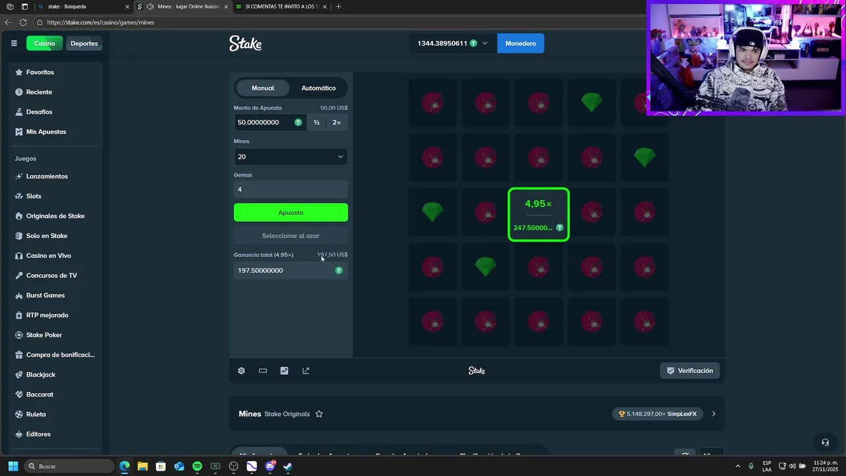Screen dimensions: 846x476
Task: Open the Windows Start menu
Action: [x=13, y=466]
